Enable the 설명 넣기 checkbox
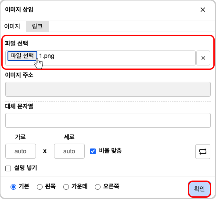 point(8,168)
